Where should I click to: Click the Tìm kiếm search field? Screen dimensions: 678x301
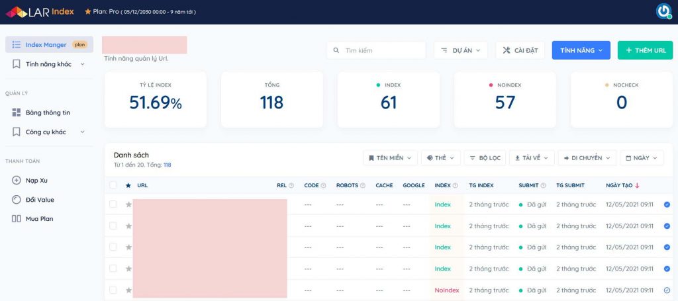376,50
